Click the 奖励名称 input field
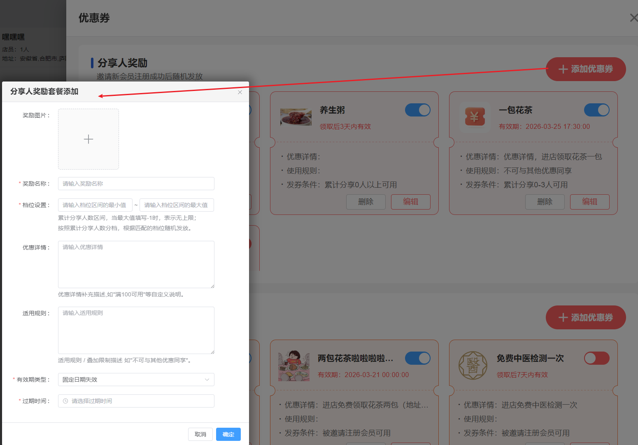Image resolution: width=638 pixels, height=445 pixels. pos(136,183)
